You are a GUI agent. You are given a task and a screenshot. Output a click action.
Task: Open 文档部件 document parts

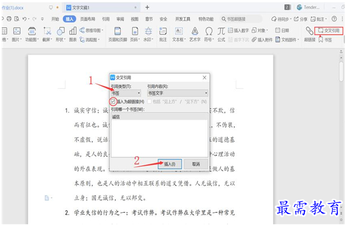pyautogui.click(x=287, y=39)
